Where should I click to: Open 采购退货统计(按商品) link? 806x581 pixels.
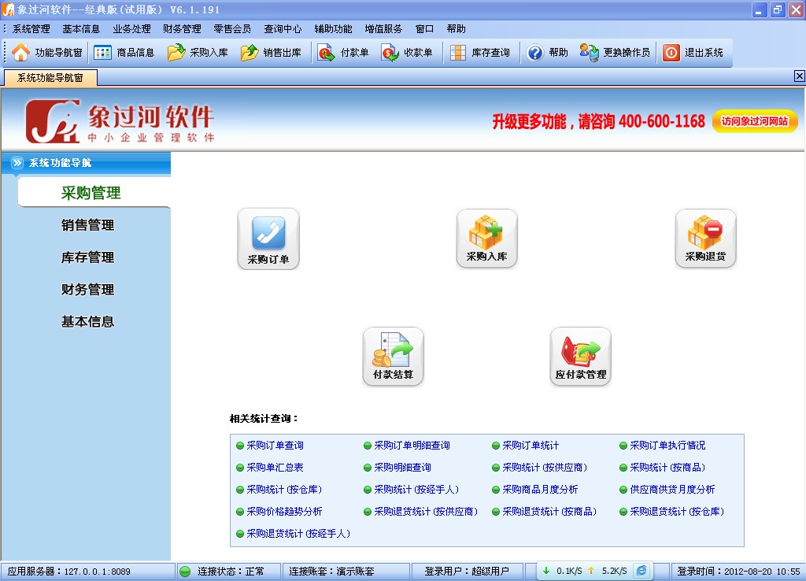pos(549,512)
